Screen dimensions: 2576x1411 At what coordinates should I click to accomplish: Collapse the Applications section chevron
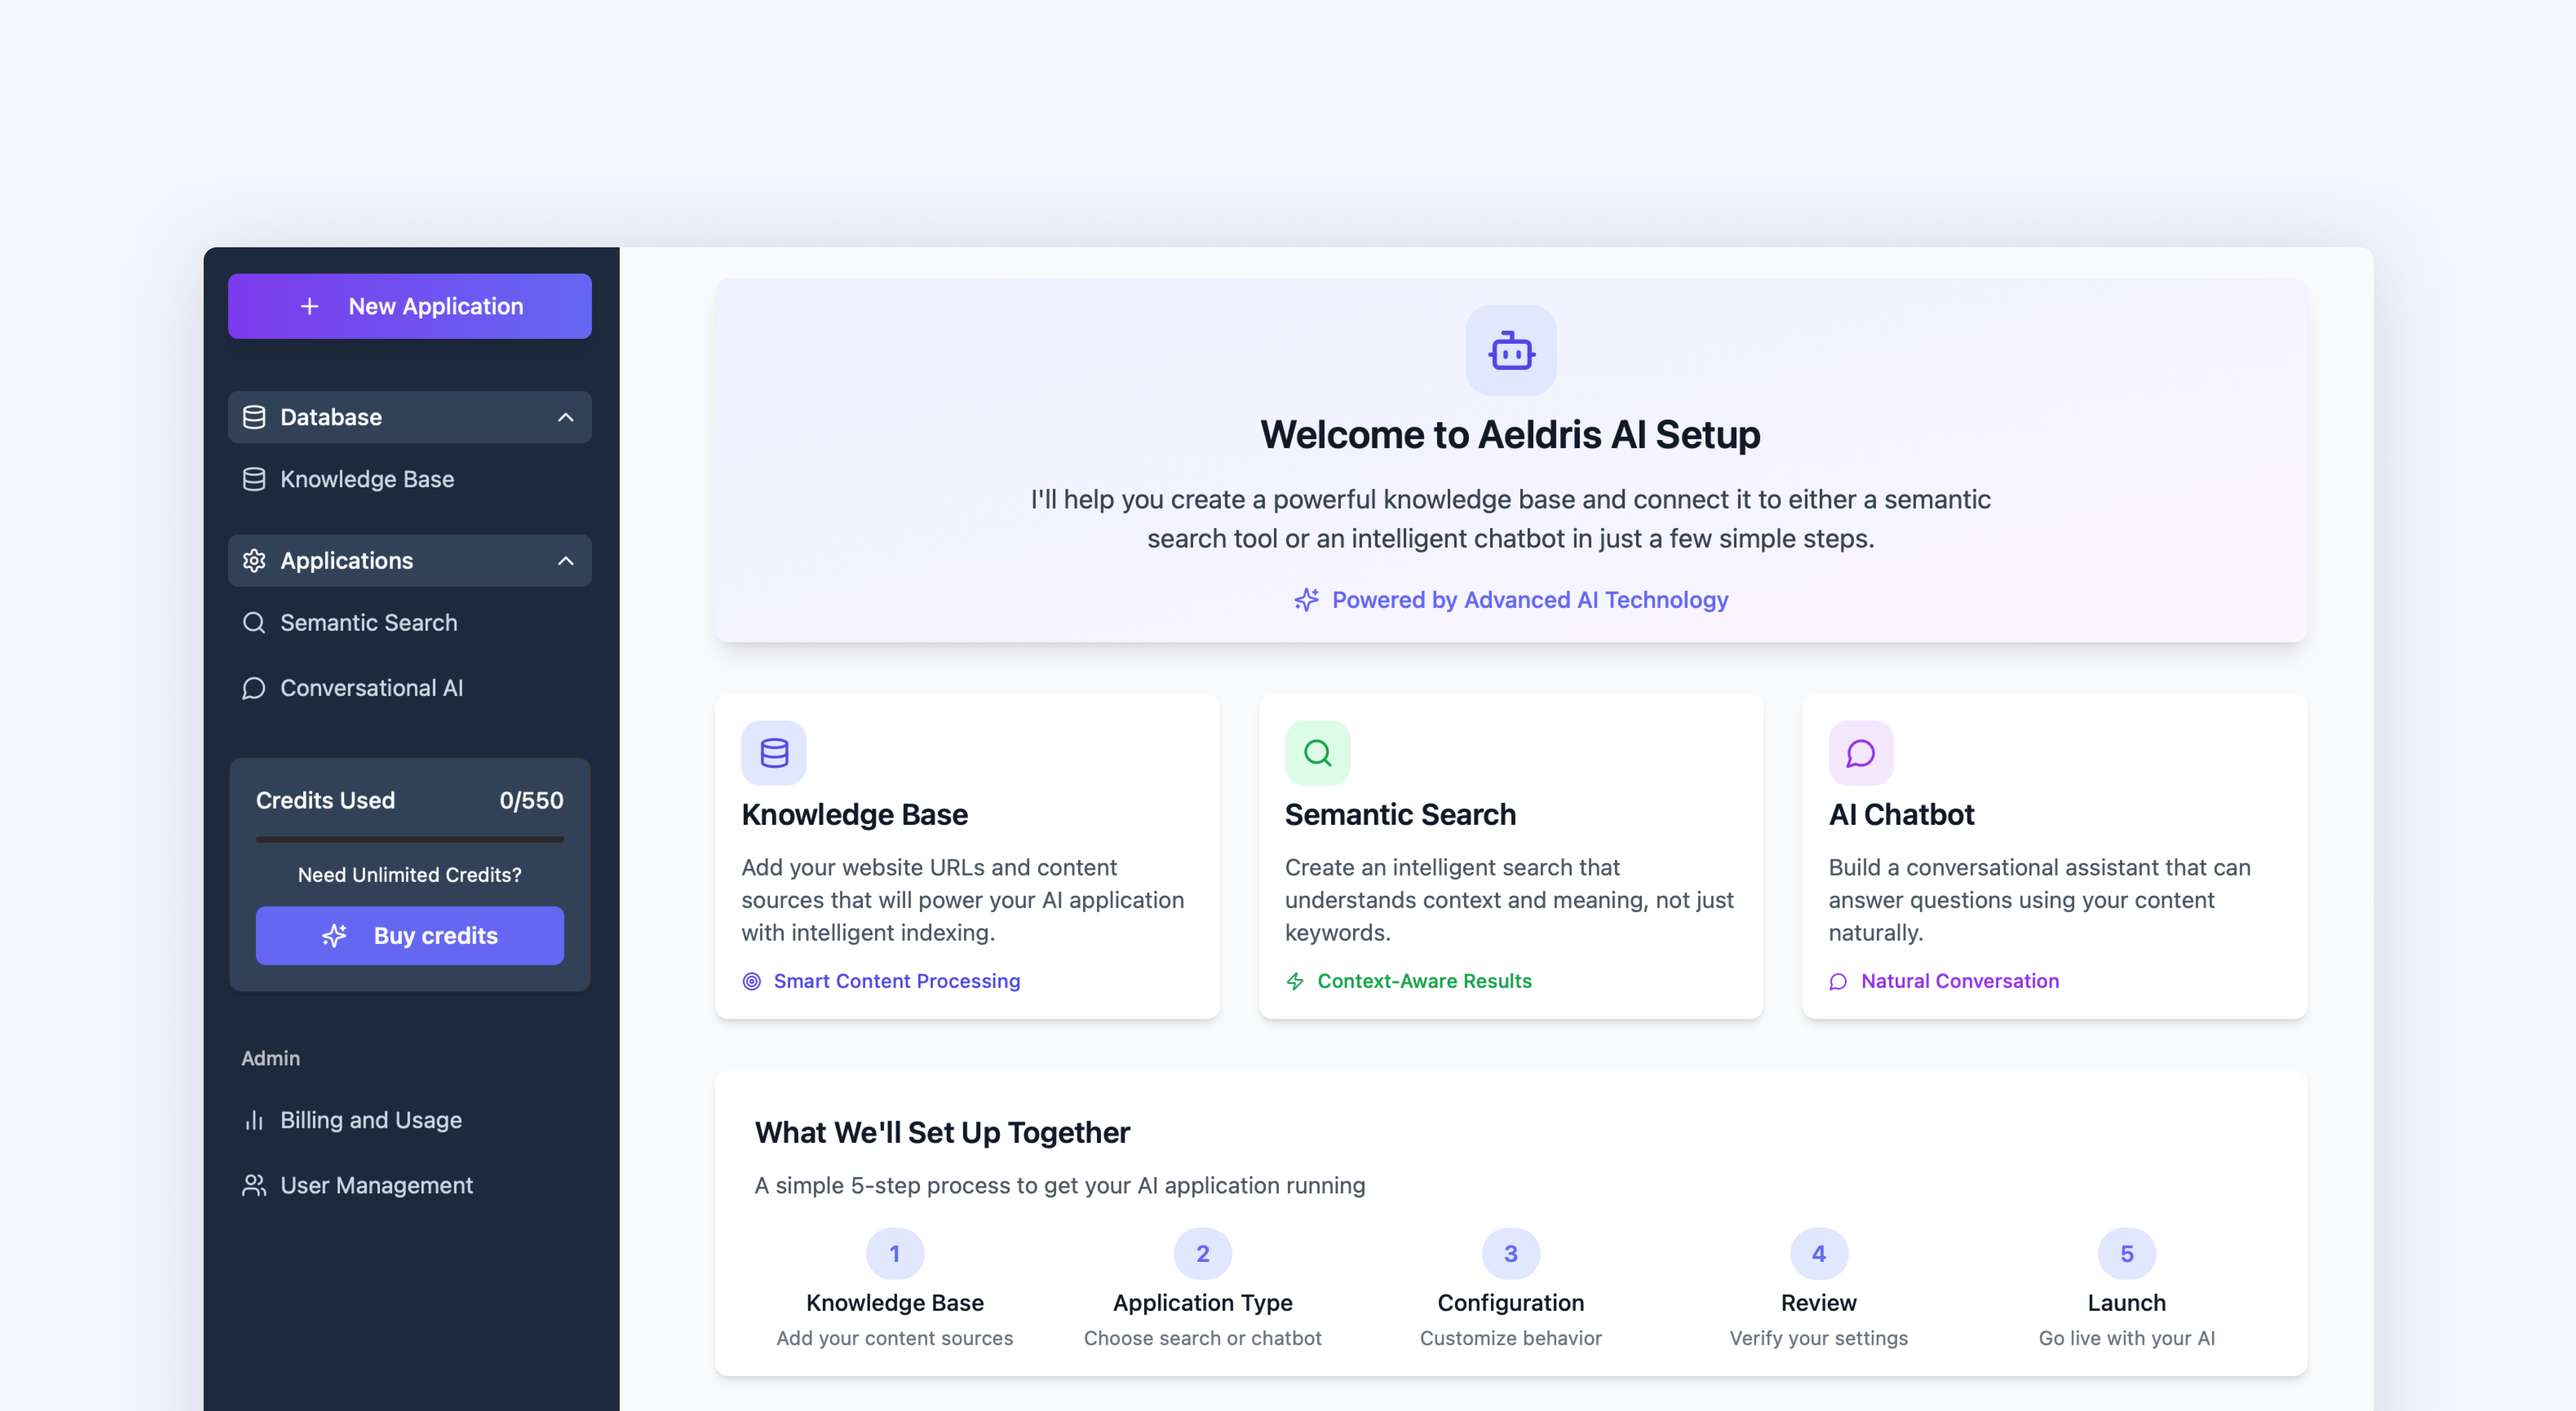566,561
